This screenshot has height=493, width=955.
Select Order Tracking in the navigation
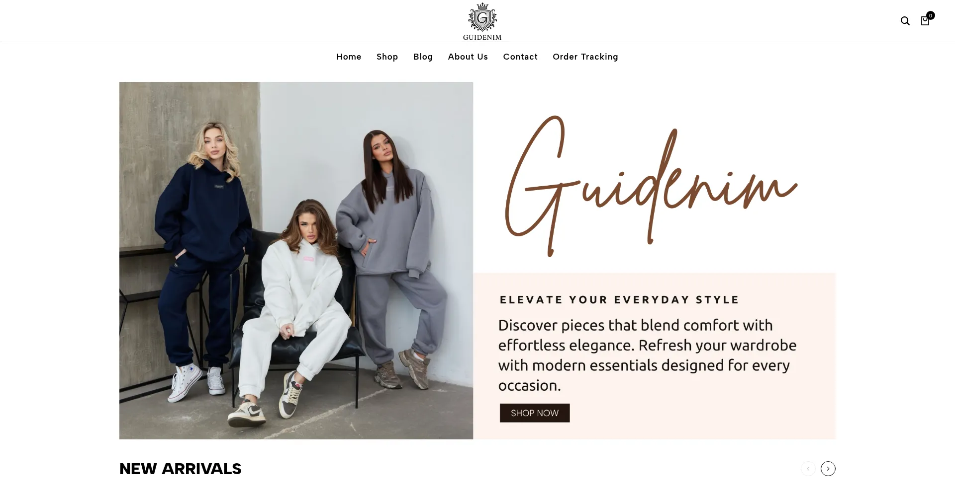pos(585,57)
